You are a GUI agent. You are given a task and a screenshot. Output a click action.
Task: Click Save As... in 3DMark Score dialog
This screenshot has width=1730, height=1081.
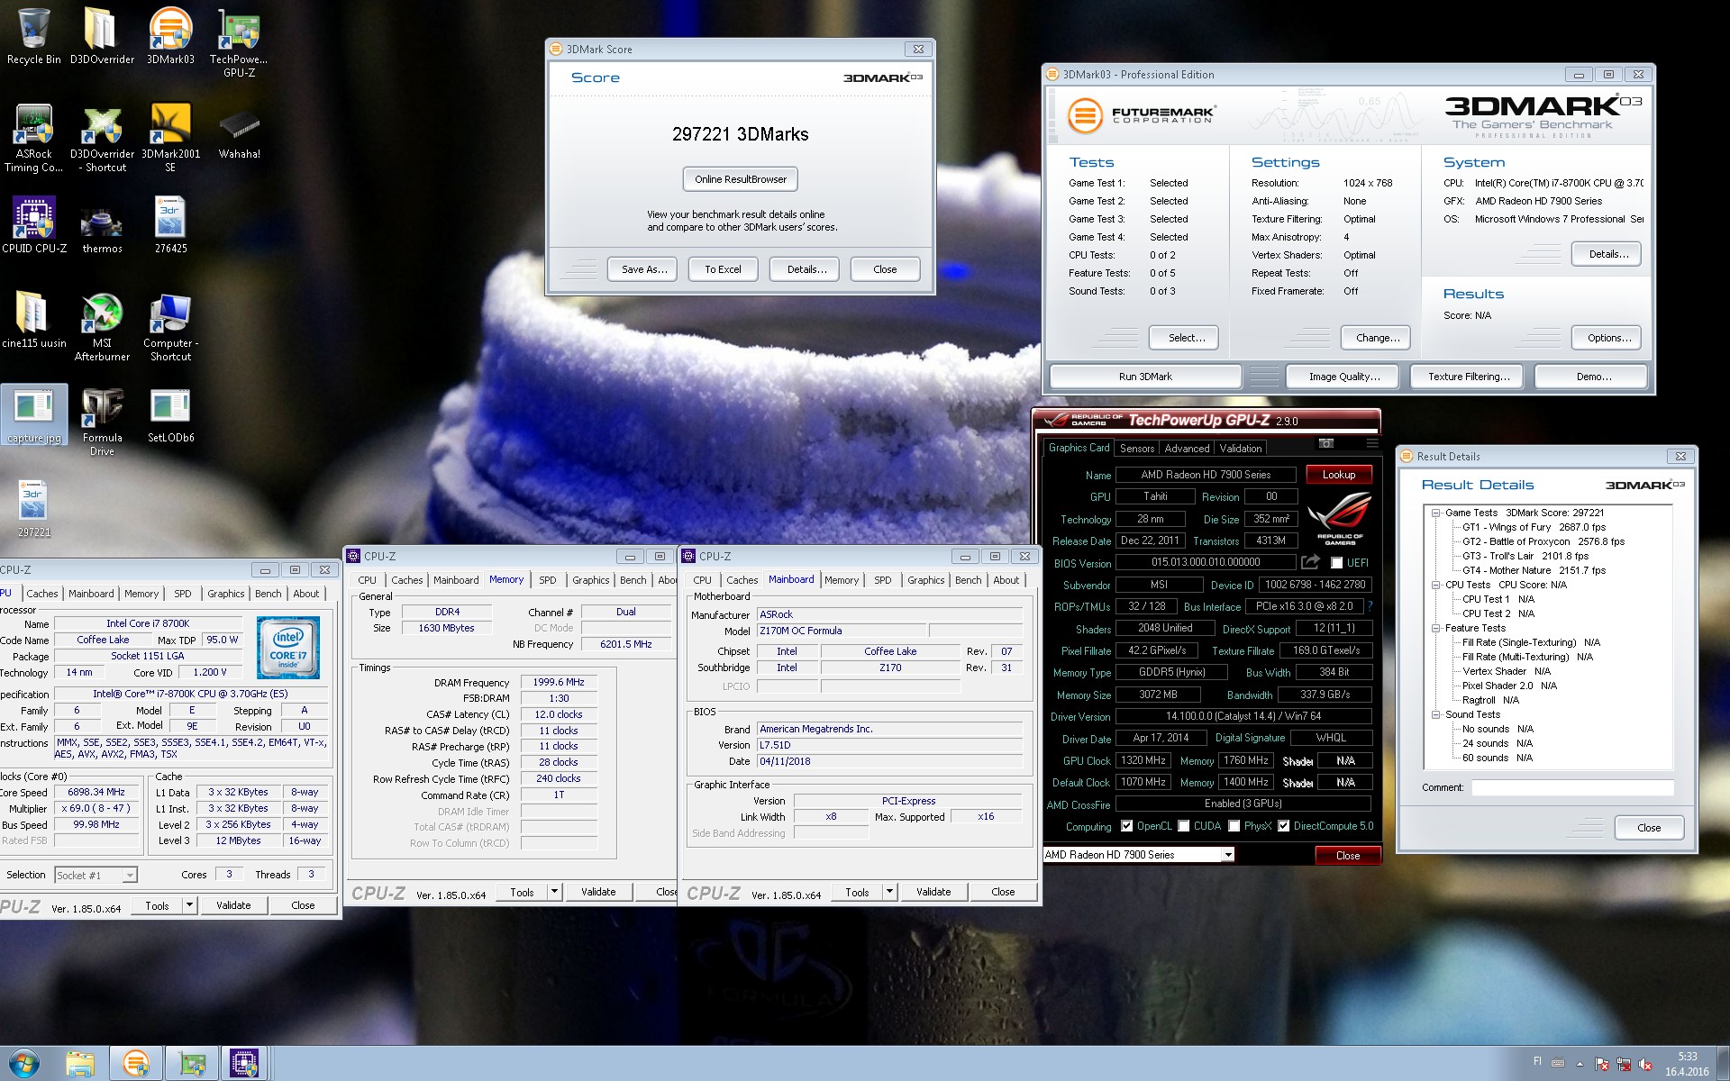point(644,269)
